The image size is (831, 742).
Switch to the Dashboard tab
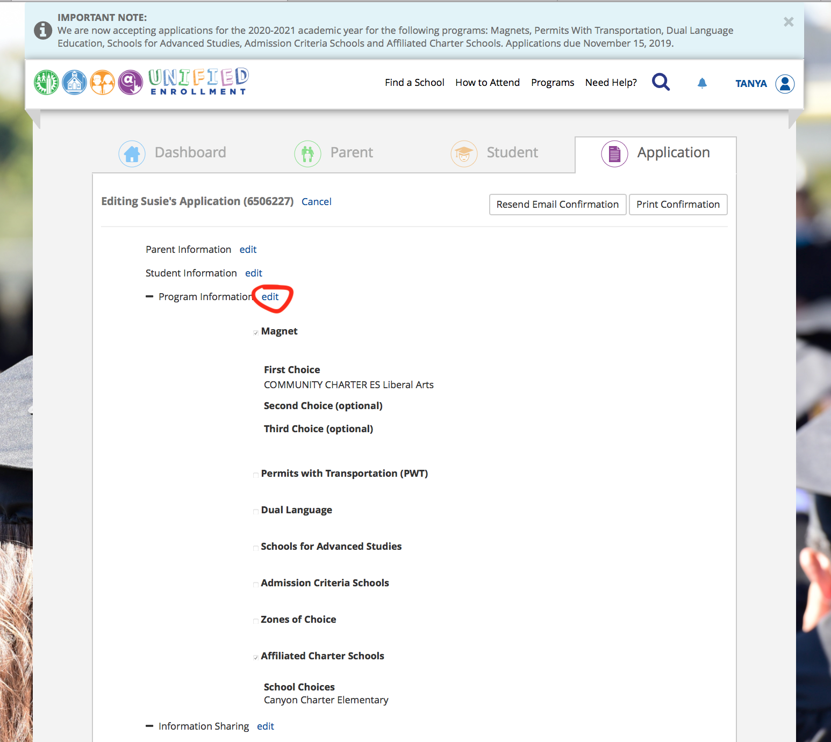pyautogui.click(x=173, y=153)
